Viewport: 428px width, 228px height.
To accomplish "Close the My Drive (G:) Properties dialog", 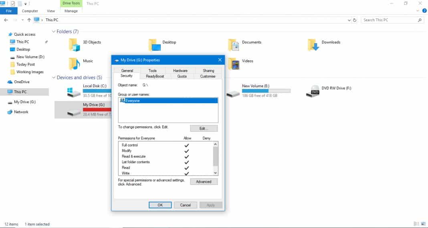I will coord(220,60).
